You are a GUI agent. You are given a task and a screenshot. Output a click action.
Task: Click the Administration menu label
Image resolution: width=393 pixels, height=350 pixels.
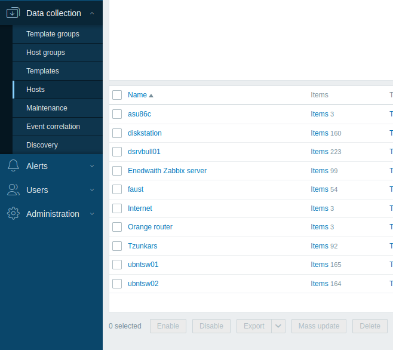tap(53, 214)
